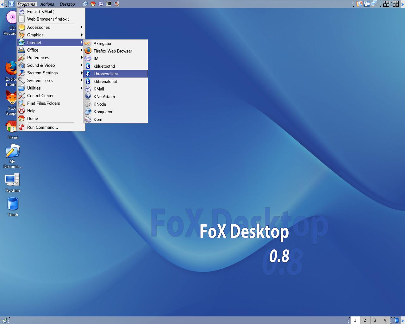Choose Email ( KMail ) from Programs menu
This screenshot has height=324, width=405.
tap(51, 11)
